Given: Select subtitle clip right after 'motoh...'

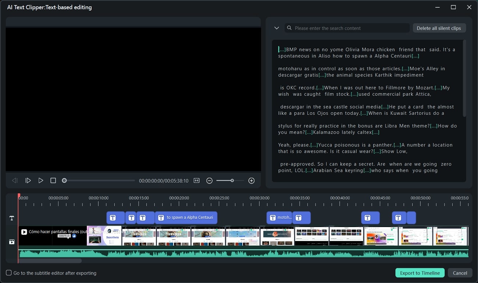Looking at the screenshot, I should click(x=302, y=217).
